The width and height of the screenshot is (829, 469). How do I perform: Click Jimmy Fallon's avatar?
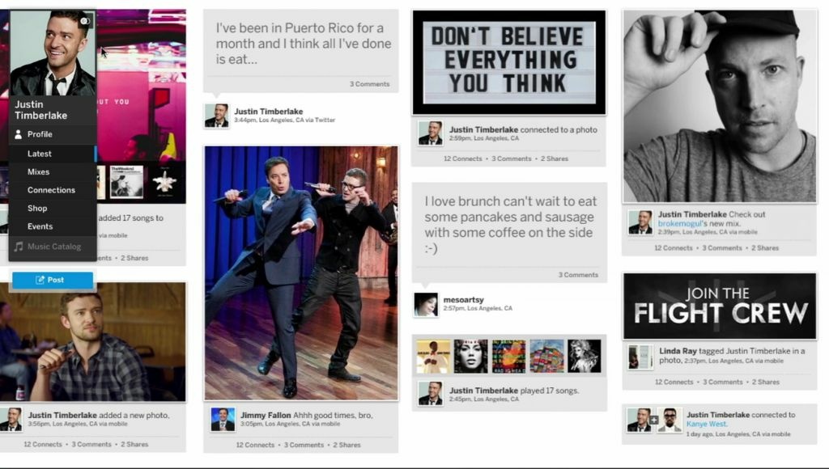coord(223,420)
